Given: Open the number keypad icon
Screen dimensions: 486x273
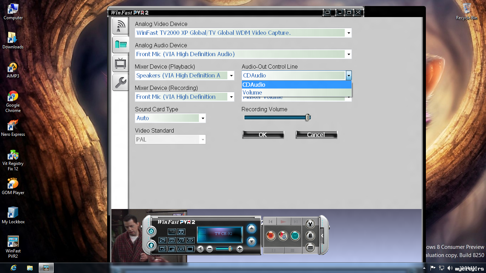Looking at the screenshot, I should [x=310, y=247].
